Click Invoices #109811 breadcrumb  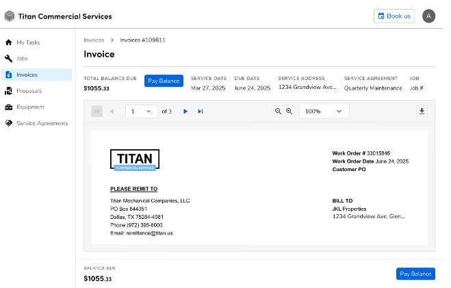click(x=142, y=40)
